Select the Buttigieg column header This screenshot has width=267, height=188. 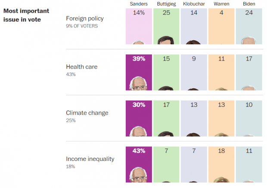pyautogui.click(x=166, y=4)
